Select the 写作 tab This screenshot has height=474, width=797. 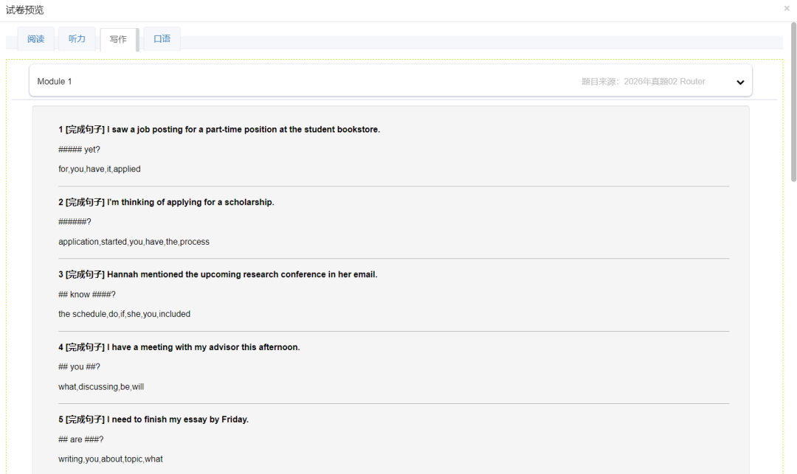tap(118, 40)
